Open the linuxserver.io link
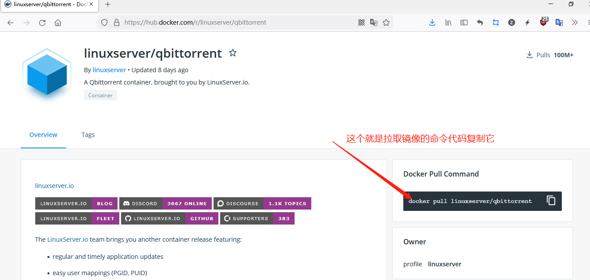Screen dimensions: 590x280 pyautogui.click(x=55, y=186)
